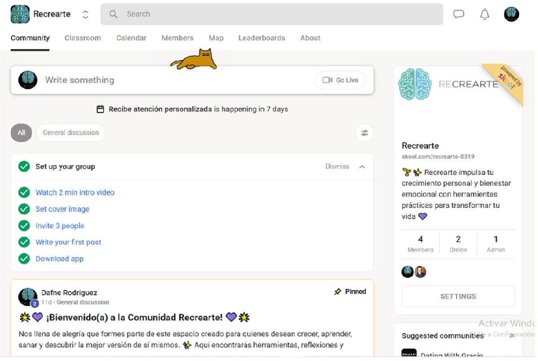Image resolution: width=538 pixels, height=361 pixels.
Task: Open the Download app link
Action: pos(59,259)
